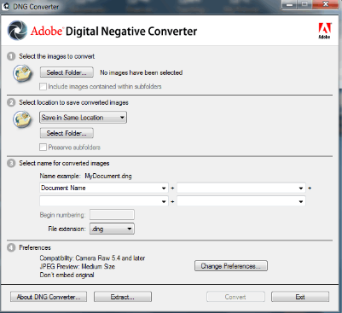This screenshot has height=313, width=342.
Task: Open the last empty naming dropdown in the second row
Action: coord(241,201)
